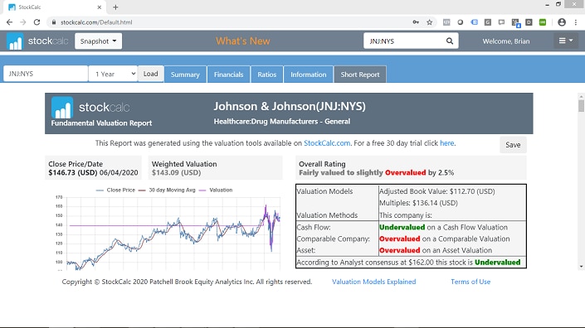Toggle the Close Price series in chart legend
Image resolution: width=585 pixels, height=328 pixels.
click(x=115, y=190)
